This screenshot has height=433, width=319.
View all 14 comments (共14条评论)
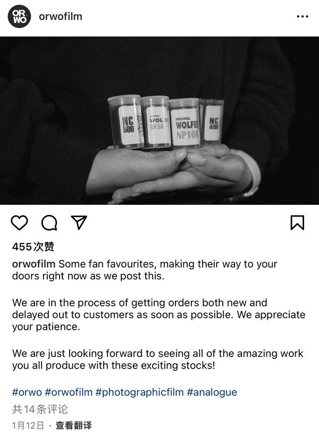click(x=40, y=410)
